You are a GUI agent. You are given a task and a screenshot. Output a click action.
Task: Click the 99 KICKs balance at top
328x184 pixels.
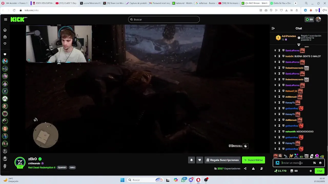[x=309, y=19]
